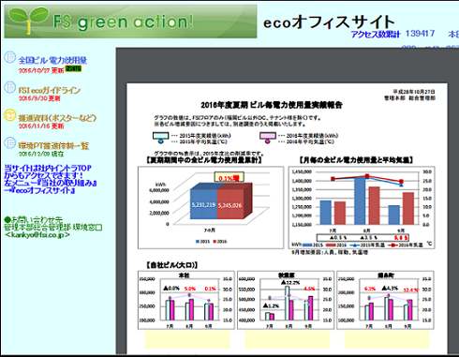Click the light blue 2015 legend swatch

pyautogui.click(x=161, y=136)
